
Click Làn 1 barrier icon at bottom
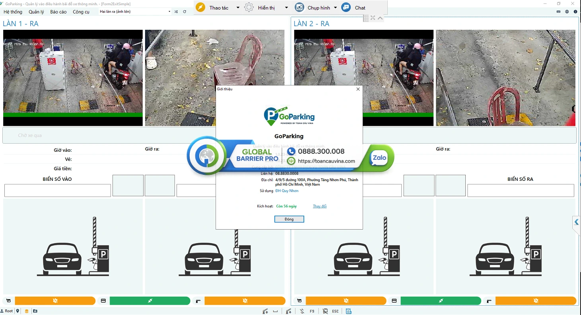pyautogui.click(x=198, y=301)
